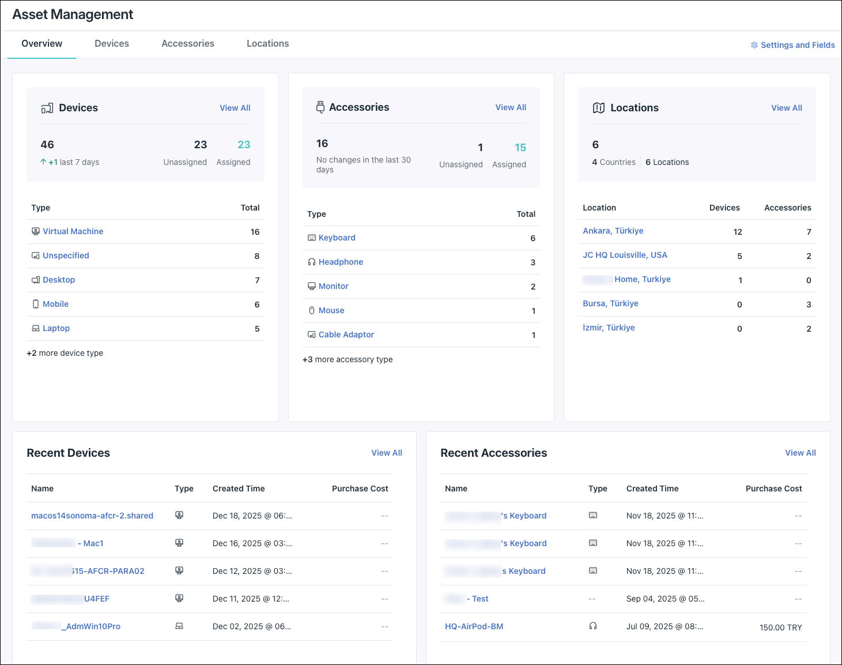The width and height of the screenshot is (842, 665).
Task: Select the Virtual Machine device type icon
Action: tap(36, 231)
